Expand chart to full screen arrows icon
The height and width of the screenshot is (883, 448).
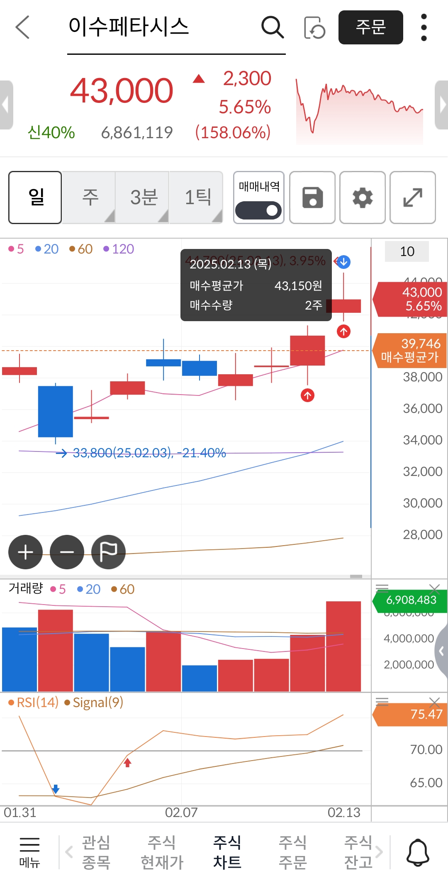(x=413, y=198)
